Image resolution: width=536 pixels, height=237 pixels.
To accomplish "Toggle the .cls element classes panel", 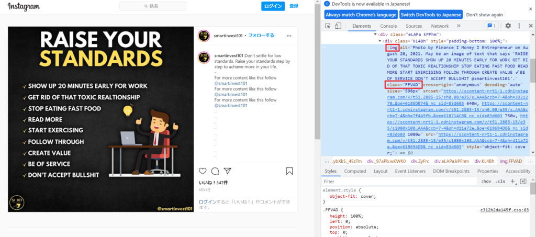I will point(500,181).
